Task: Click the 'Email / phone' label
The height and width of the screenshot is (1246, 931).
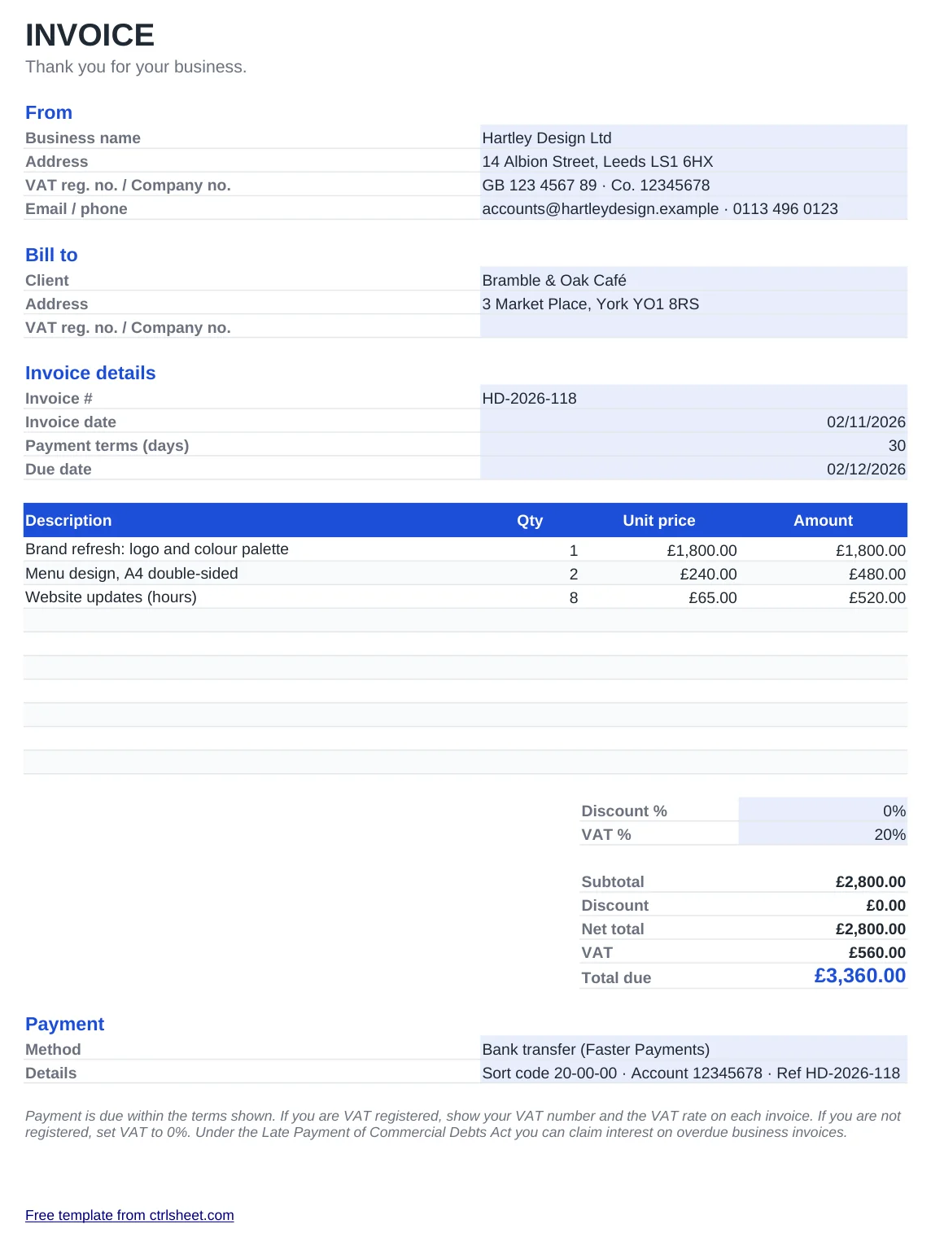Action: 76,208
